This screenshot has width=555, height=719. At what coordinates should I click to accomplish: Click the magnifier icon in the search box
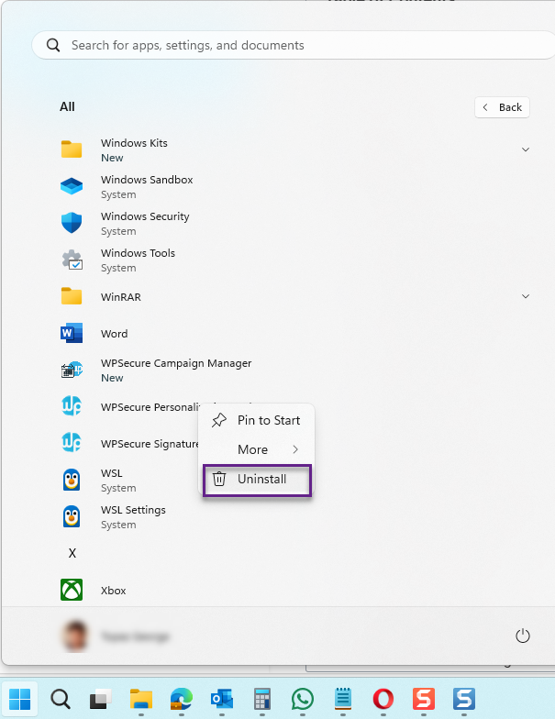[53, 45]
